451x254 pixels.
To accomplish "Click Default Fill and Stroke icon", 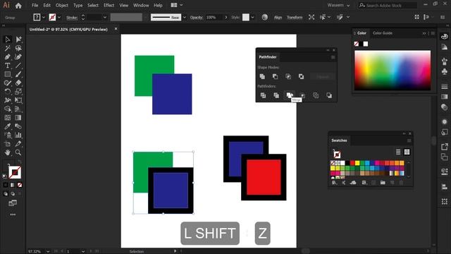I will [x=5, y=176].
